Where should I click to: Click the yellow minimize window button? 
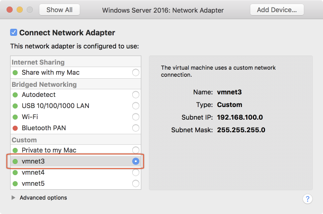click(20, 10)
